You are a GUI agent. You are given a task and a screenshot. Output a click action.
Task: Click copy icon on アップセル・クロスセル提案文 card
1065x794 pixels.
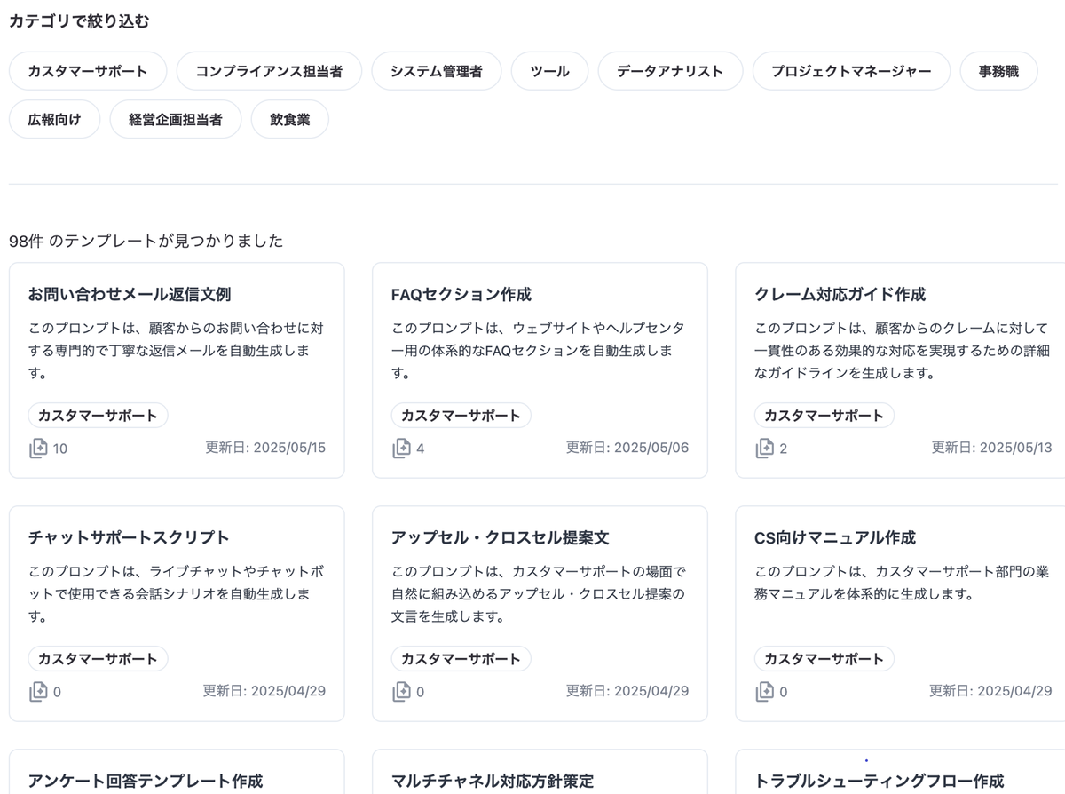[401, 691]
